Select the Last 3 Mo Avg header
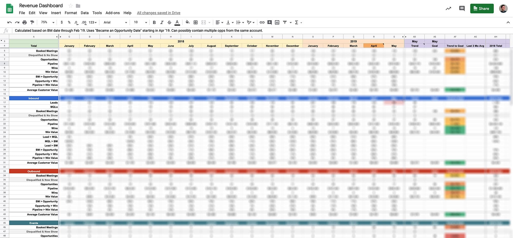The image size is (513, 238). click(475, 46)
